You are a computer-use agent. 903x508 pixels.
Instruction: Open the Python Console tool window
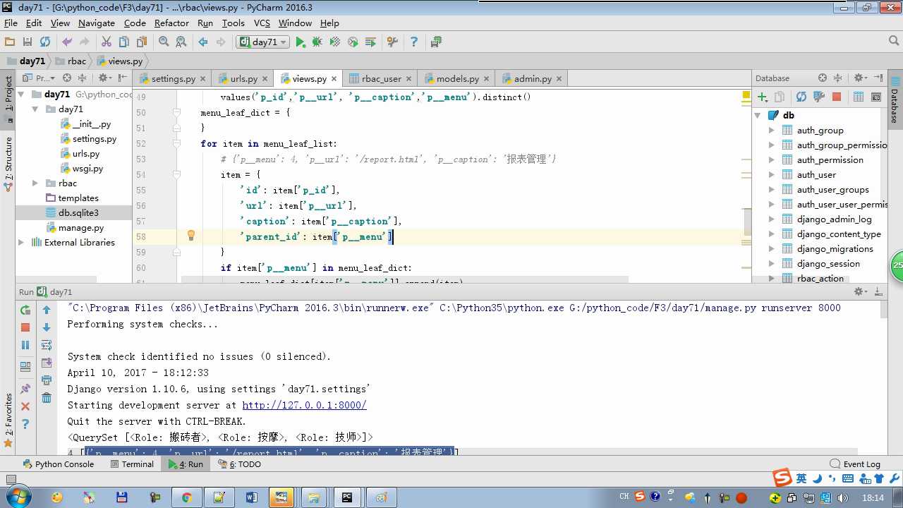[58, 464]
